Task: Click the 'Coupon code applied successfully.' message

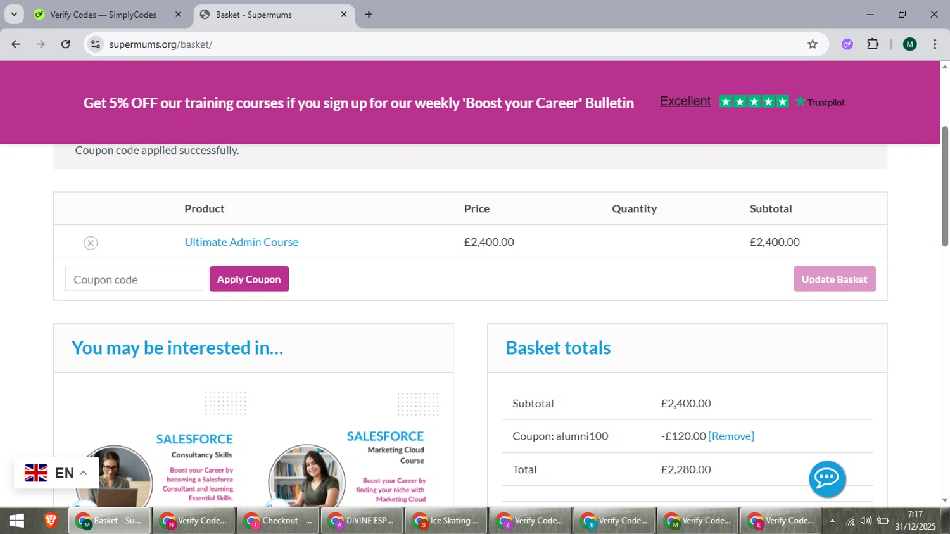Action: point(157,150)
